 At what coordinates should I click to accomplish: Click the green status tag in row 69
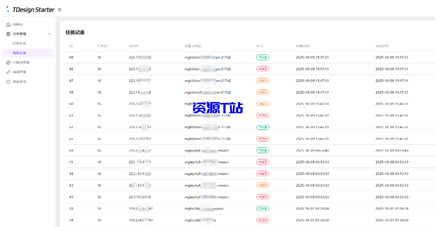(262, 150)
